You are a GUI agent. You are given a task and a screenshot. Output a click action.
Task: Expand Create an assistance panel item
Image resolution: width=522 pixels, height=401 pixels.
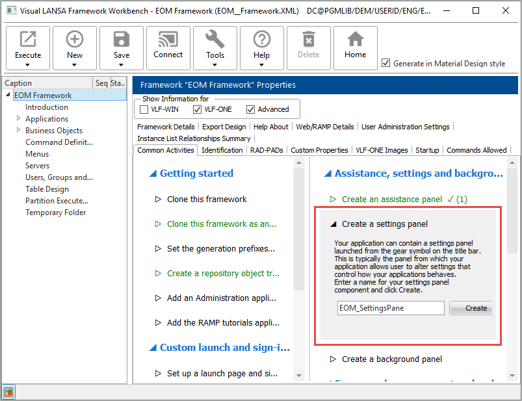(x=333, y=200)
